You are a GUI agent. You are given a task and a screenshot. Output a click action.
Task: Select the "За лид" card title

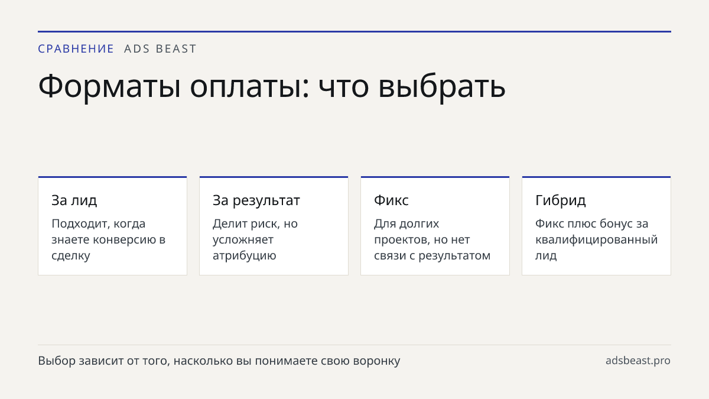[74, 200]
